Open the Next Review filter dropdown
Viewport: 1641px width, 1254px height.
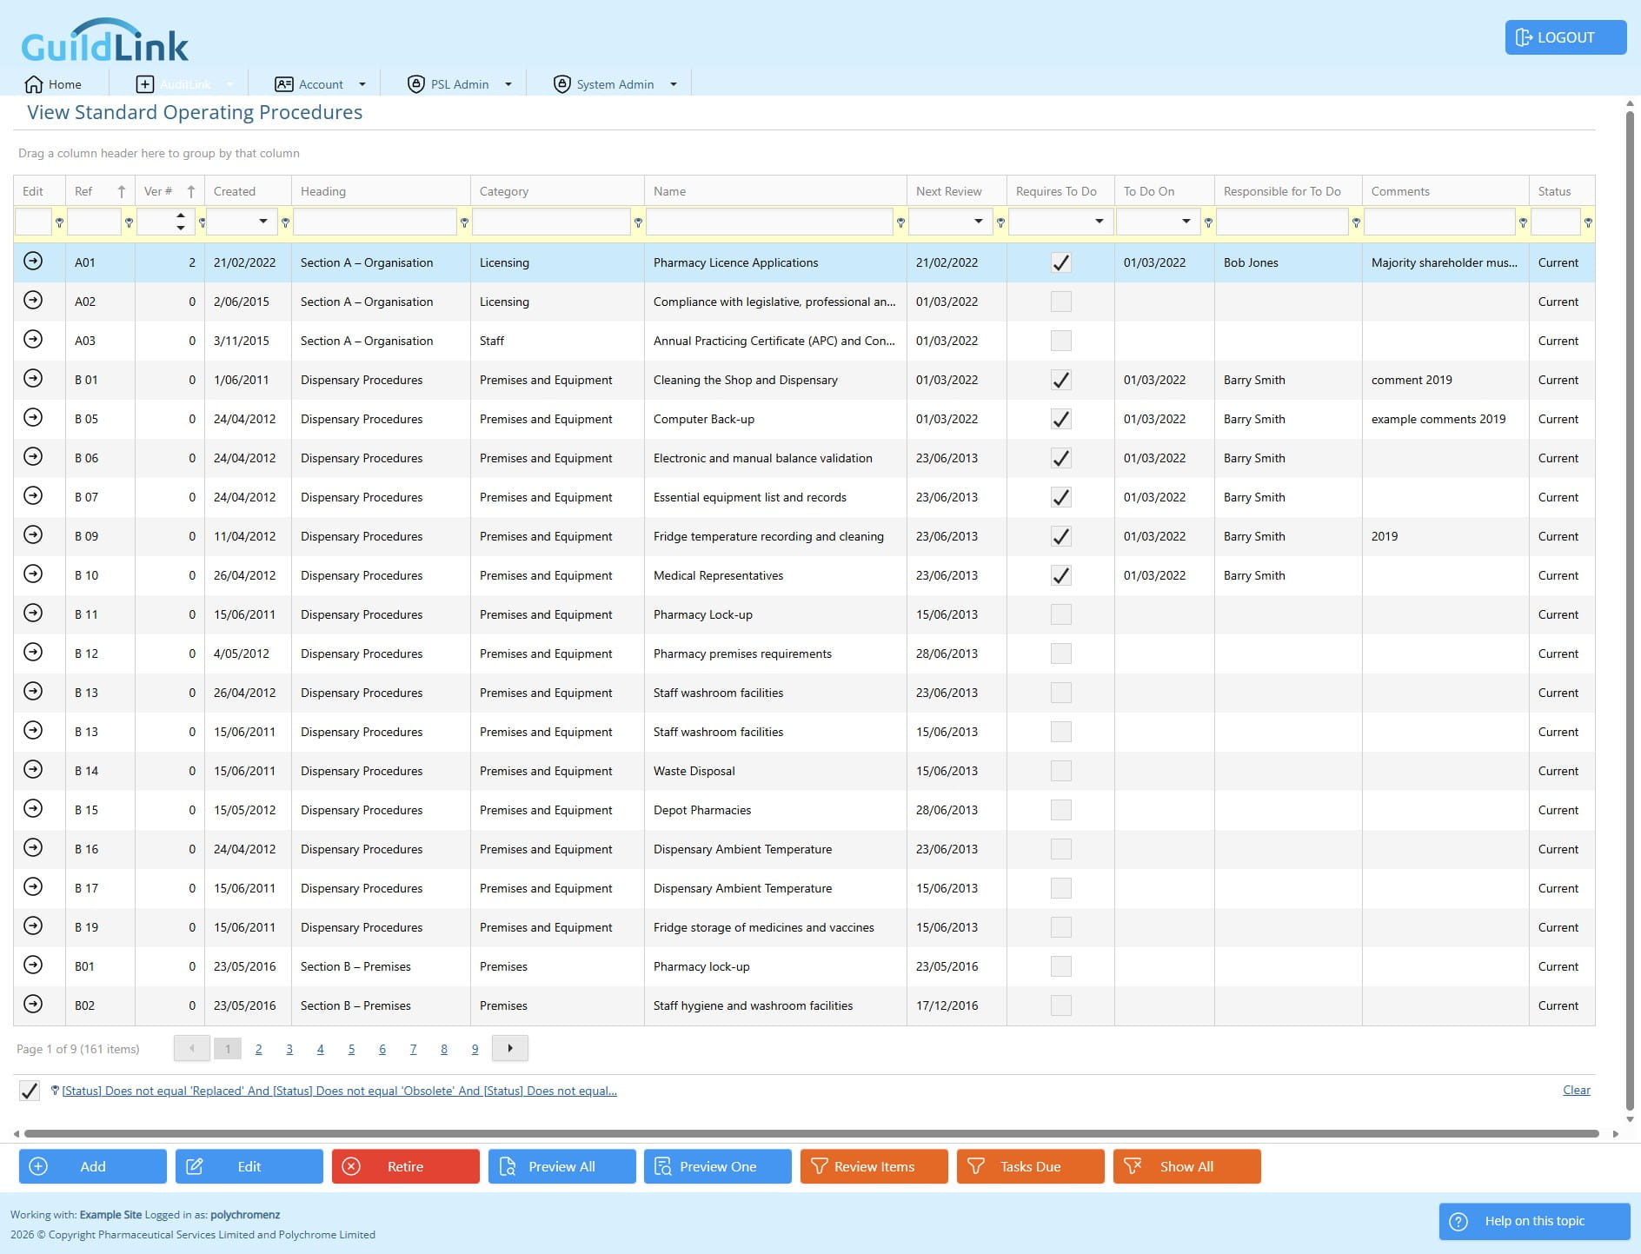978,222
